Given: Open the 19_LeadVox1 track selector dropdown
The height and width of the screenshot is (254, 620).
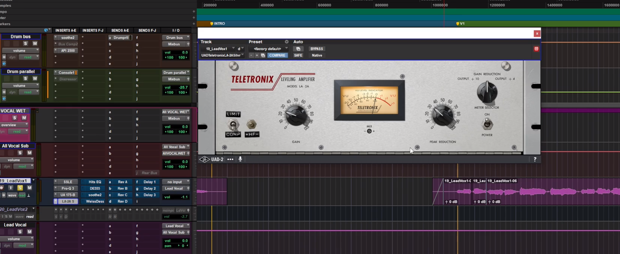Looking at the screenshot, I should click(218, 49).
